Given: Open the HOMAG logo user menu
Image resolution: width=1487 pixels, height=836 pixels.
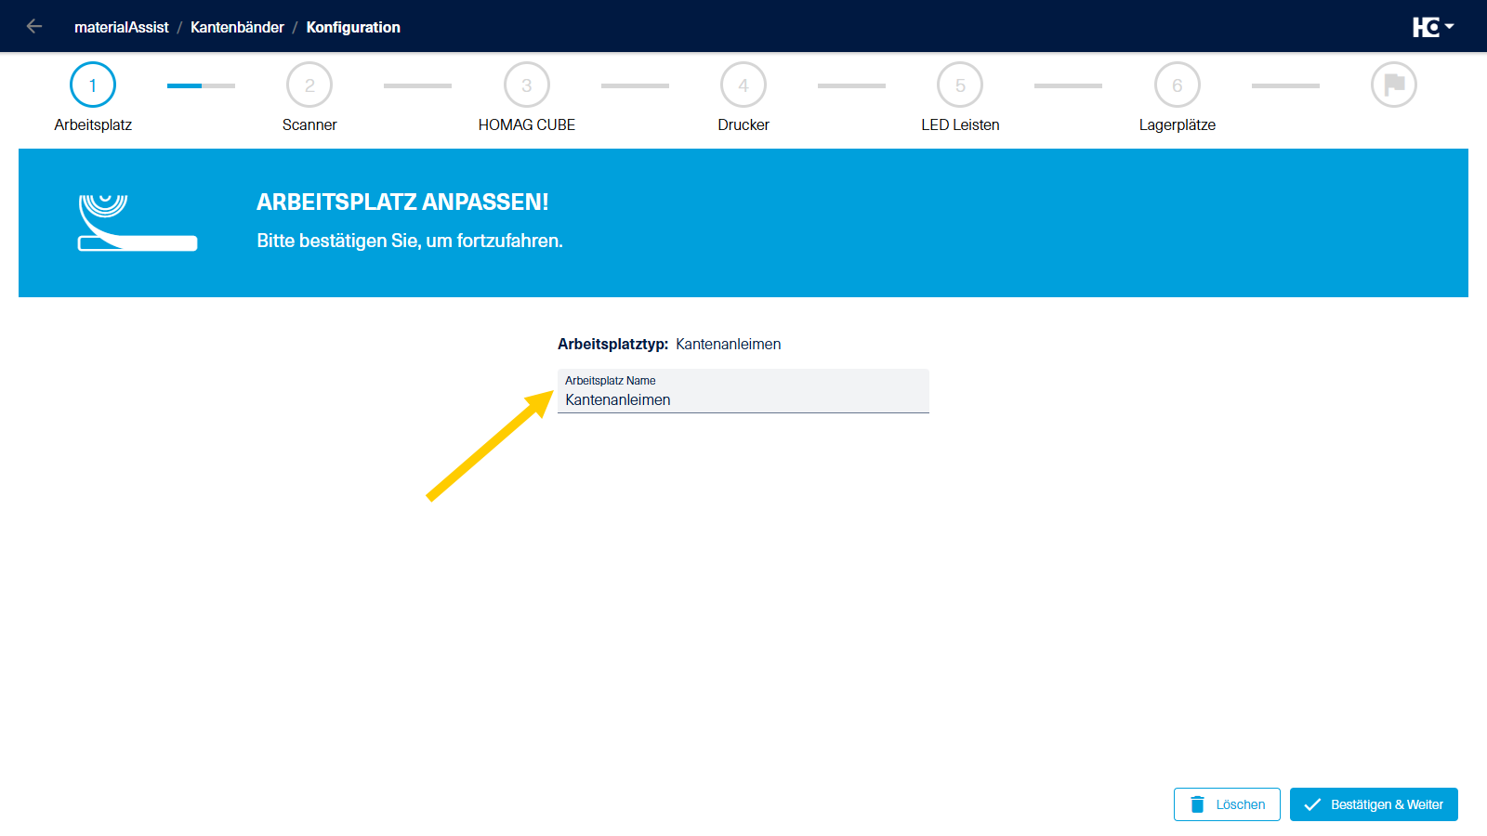Looking at the screenshot, I should 1433,27.
